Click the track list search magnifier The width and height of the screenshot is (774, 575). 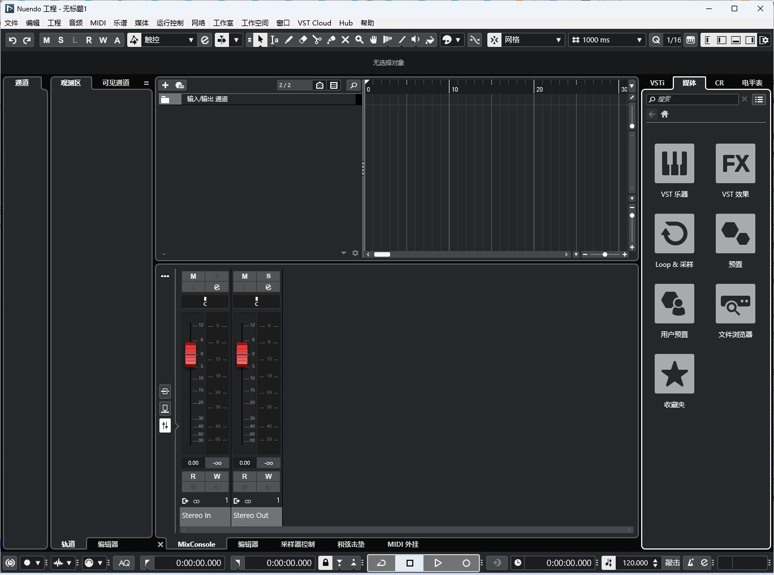354,85
